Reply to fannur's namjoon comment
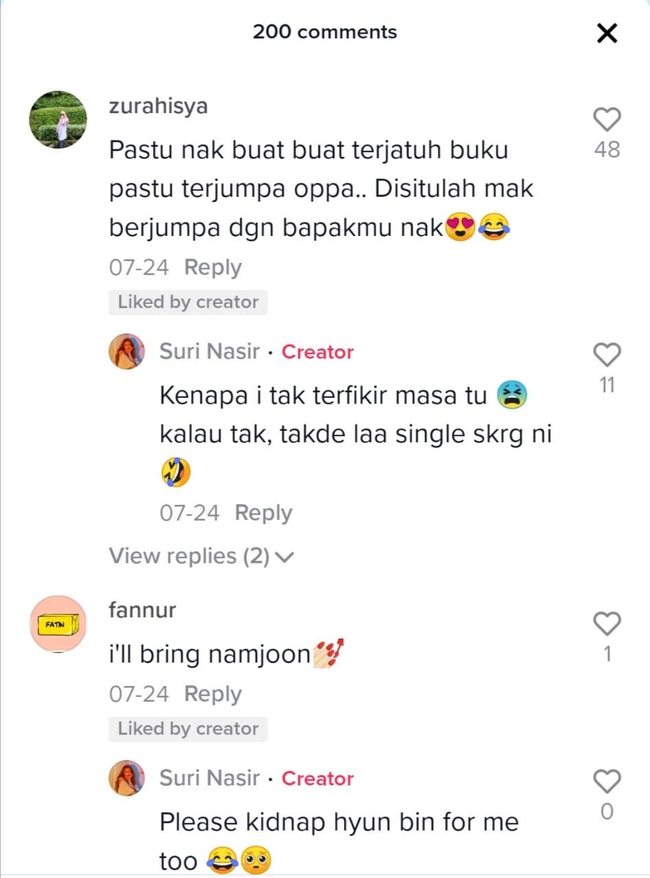Image resolution: width=650 pixels, height=878 pixels. [213, 694]
